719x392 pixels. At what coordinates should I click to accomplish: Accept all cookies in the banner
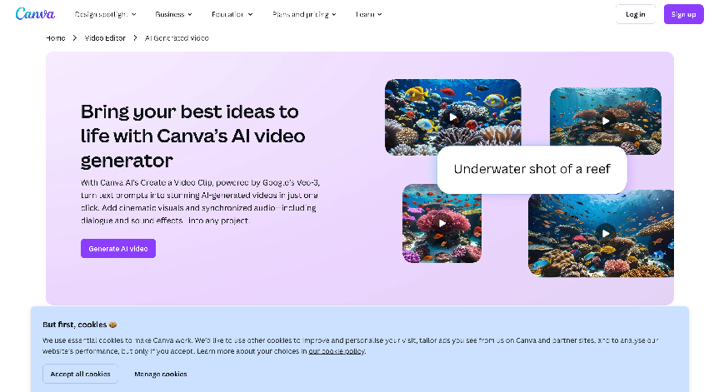pos(81,374)
